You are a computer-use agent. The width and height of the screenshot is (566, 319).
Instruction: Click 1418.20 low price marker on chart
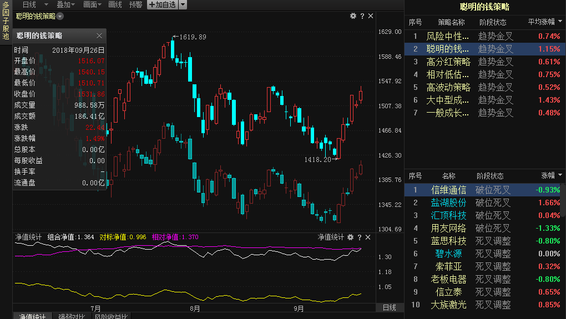pyautogui.click(x=317, y=160)
